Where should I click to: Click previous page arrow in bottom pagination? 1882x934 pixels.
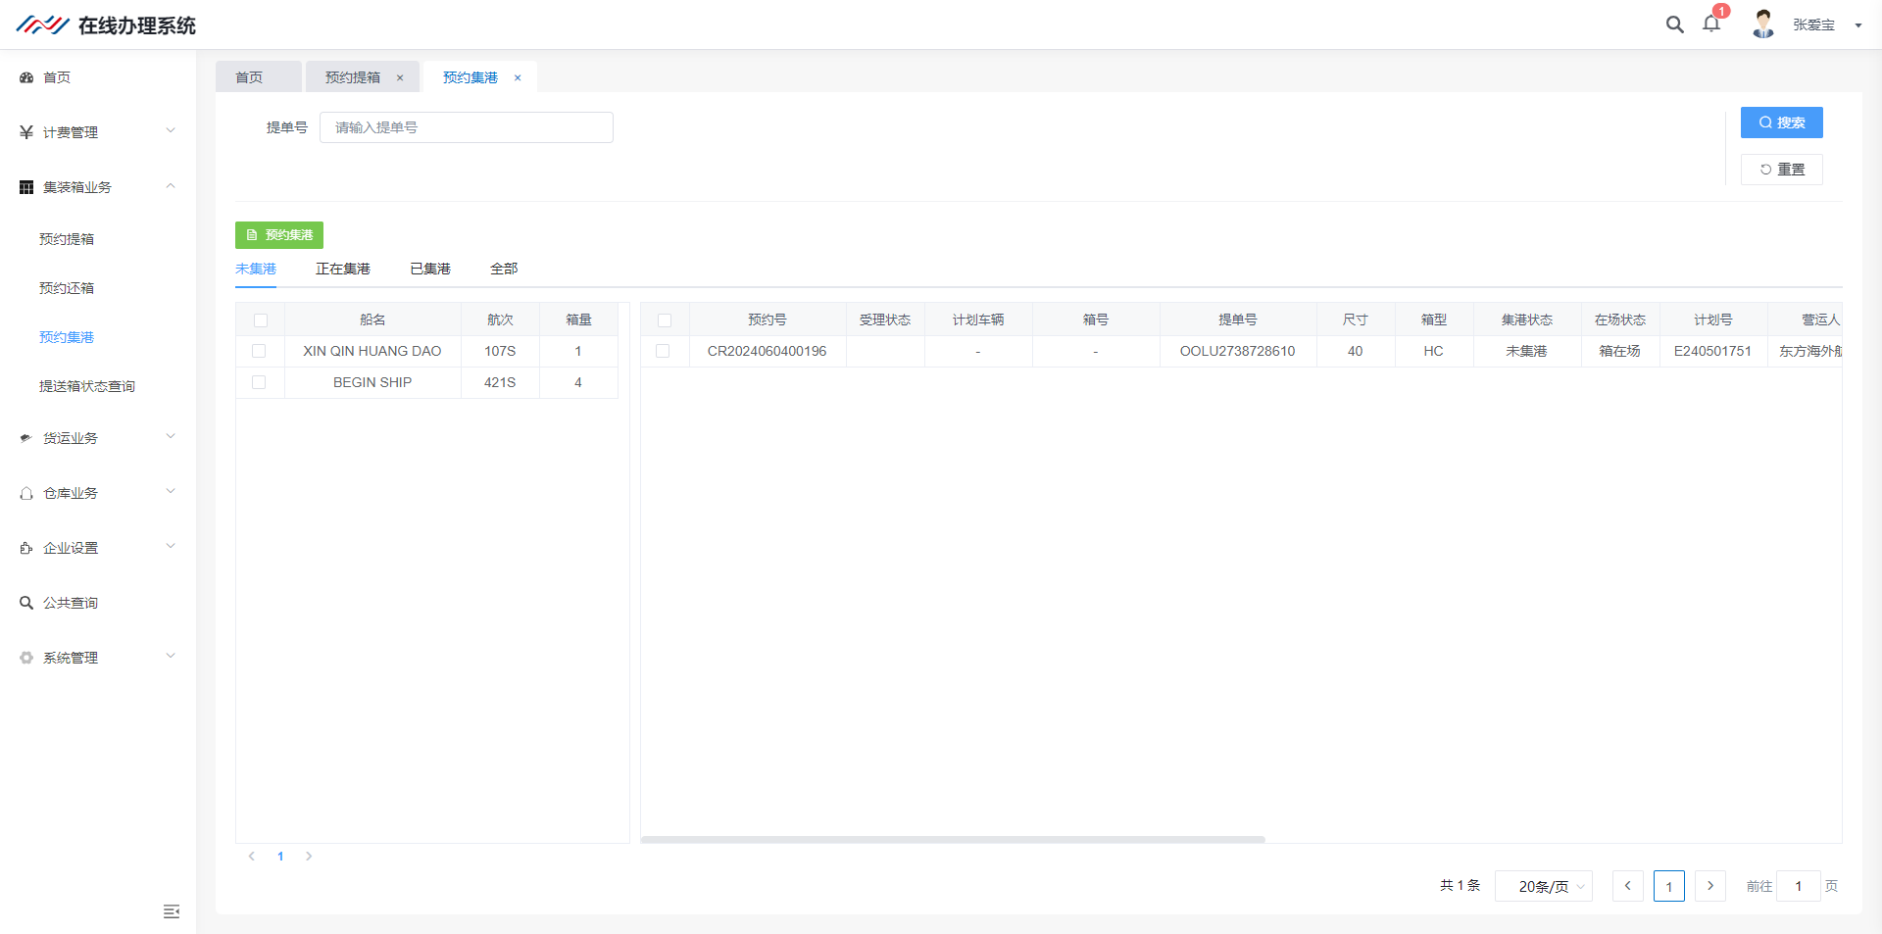[1628, 886]
